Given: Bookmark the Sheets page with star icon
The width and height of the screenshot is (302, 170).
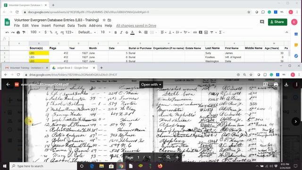Looking at the screenshot, I should (x=249, y=12).
